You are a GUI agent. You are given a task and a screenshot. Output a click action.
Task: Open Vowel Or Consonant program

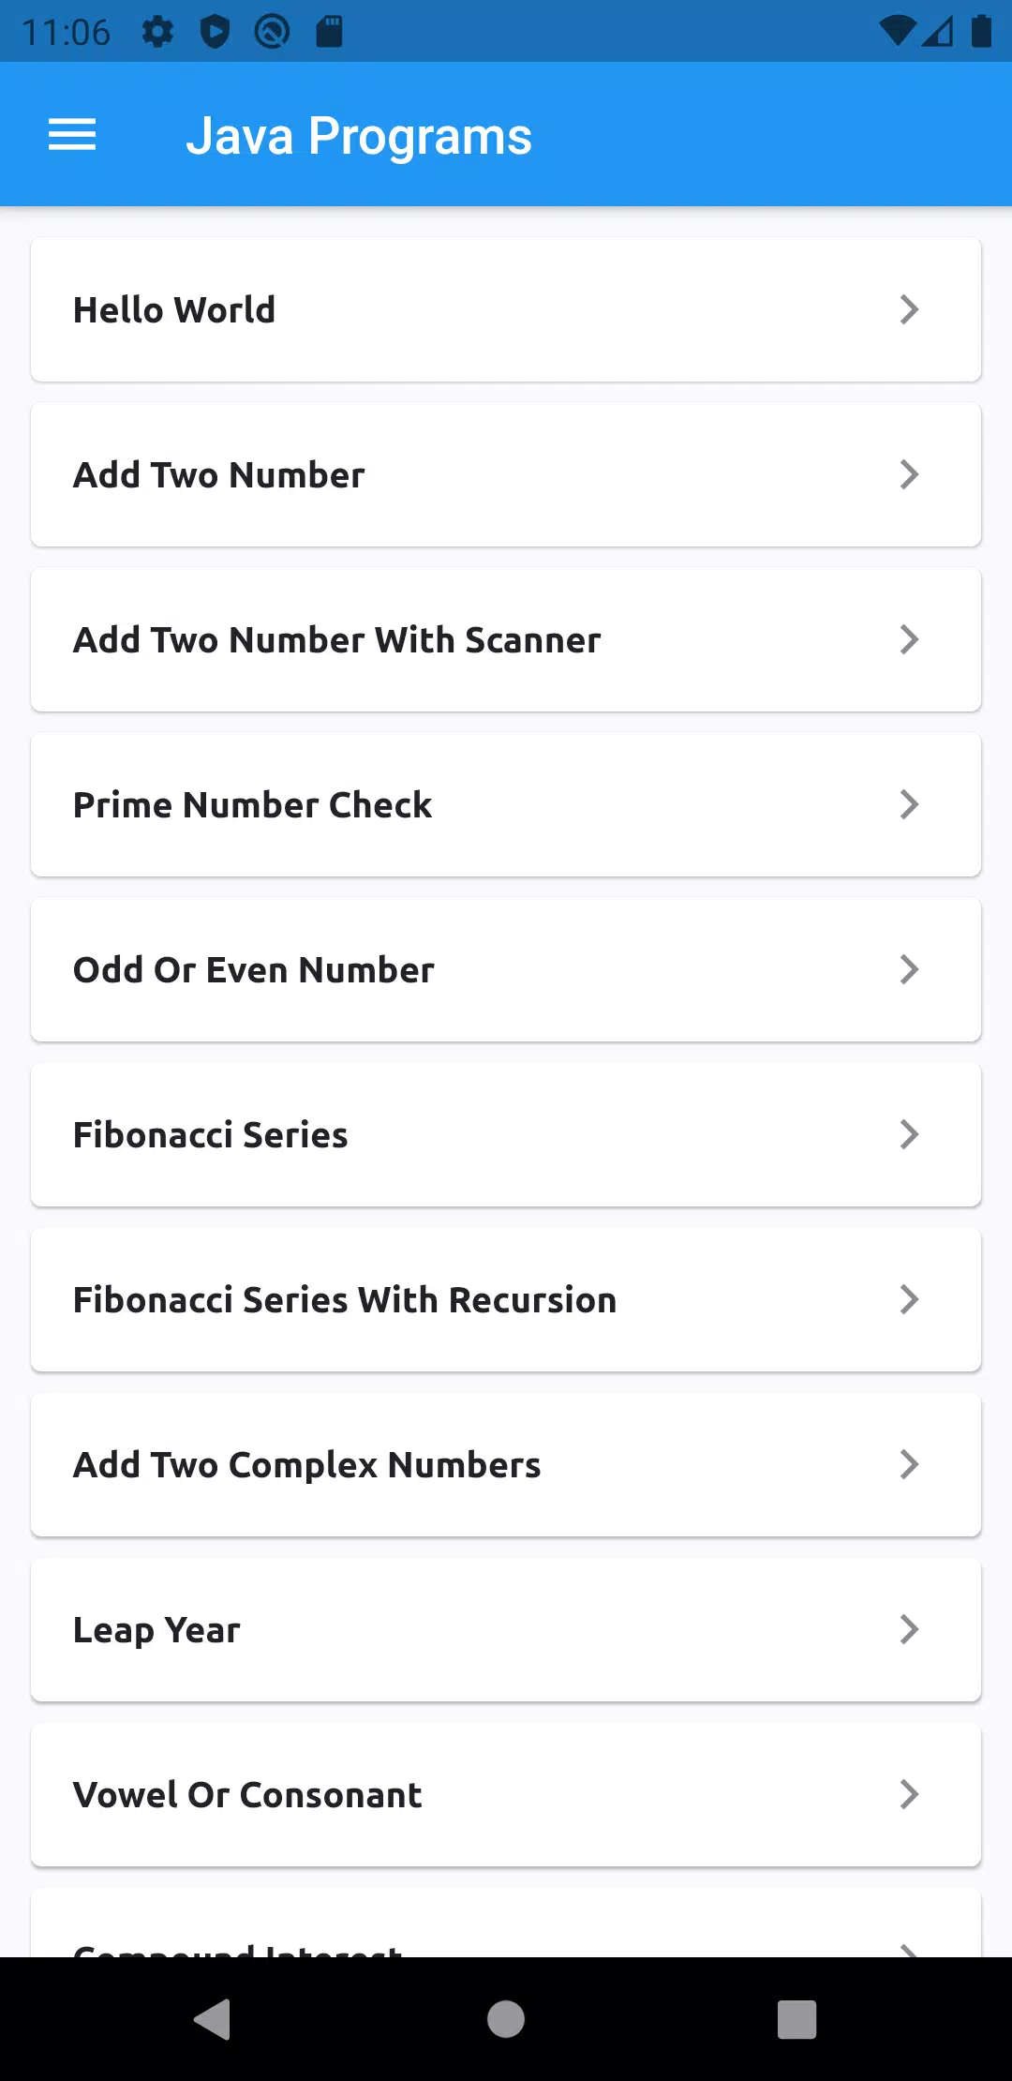(x=506, y=1794)
